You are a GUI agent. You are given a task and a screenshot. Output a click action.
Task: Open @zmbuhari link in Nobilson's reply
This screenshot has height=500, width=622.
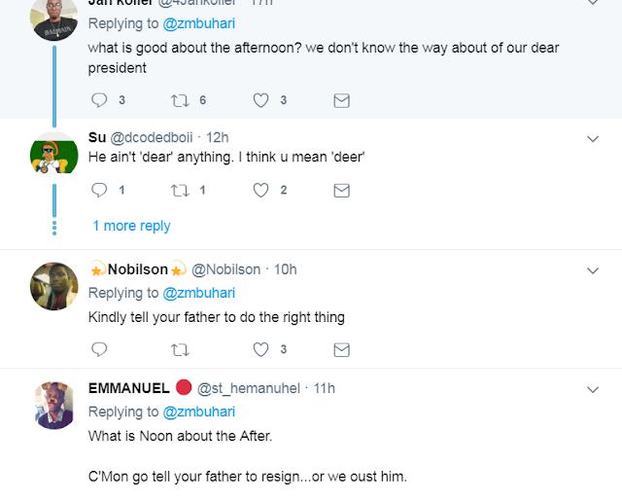pos(198,293)
